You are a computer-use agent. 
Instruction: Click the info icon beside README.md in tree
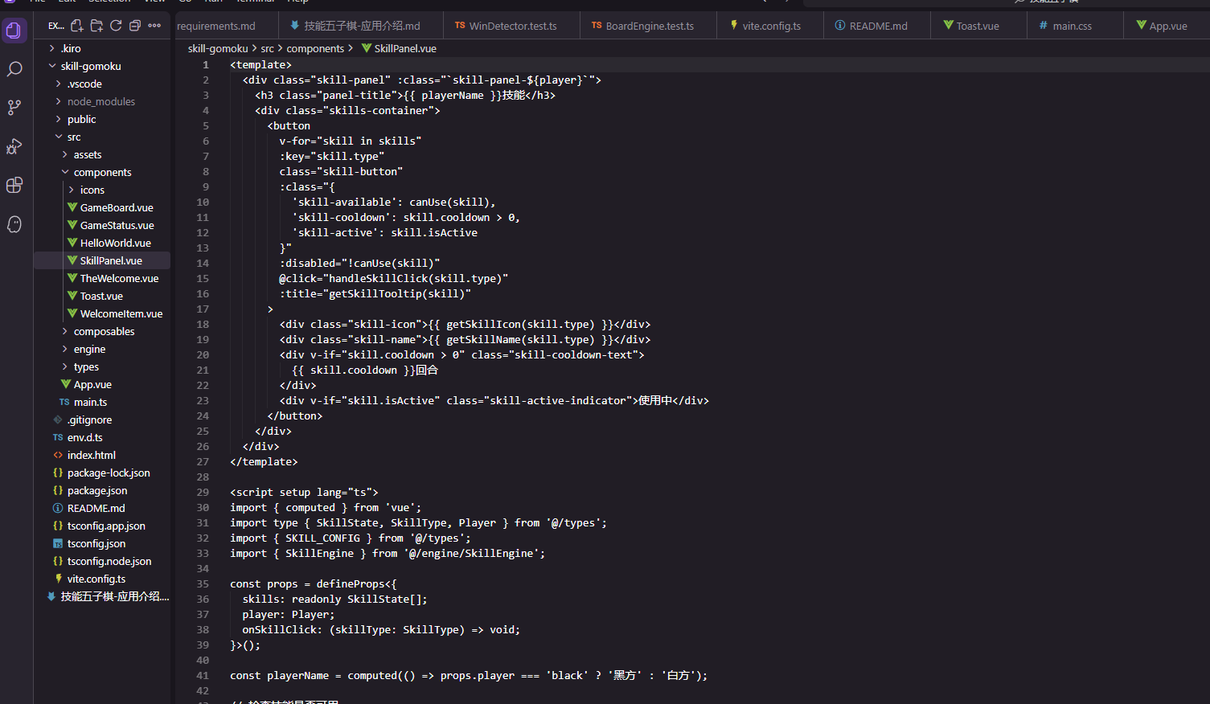click(58, 508)
